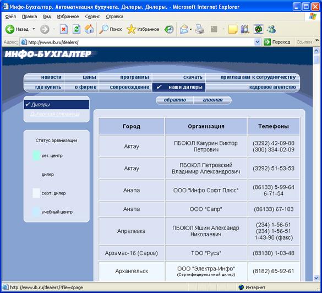The width and height of the screenshot is (322, 293).
Task: Click the Print printer icon
Action: click(x=200, y=29)
